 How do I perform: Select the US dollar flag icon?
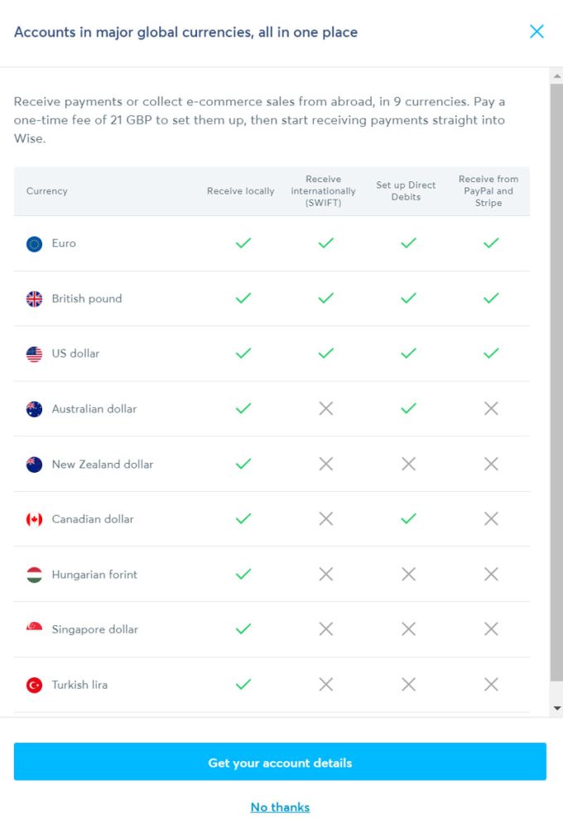pos(35,354)
